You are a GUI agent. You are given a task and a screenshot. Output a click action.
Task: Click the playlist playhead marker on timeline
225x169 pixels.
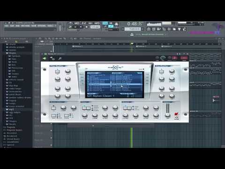tap(132, 44)
